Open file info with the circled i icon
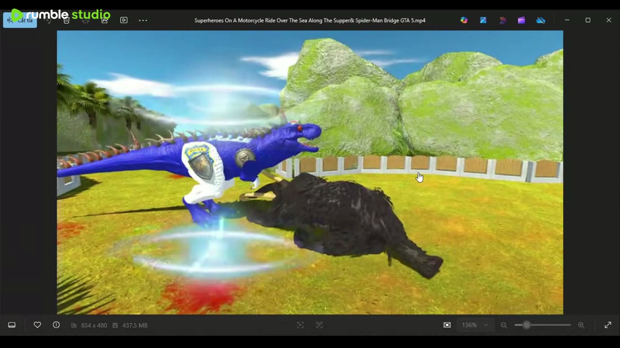This screenshot has height=348, width=620. tap(56, 325)
